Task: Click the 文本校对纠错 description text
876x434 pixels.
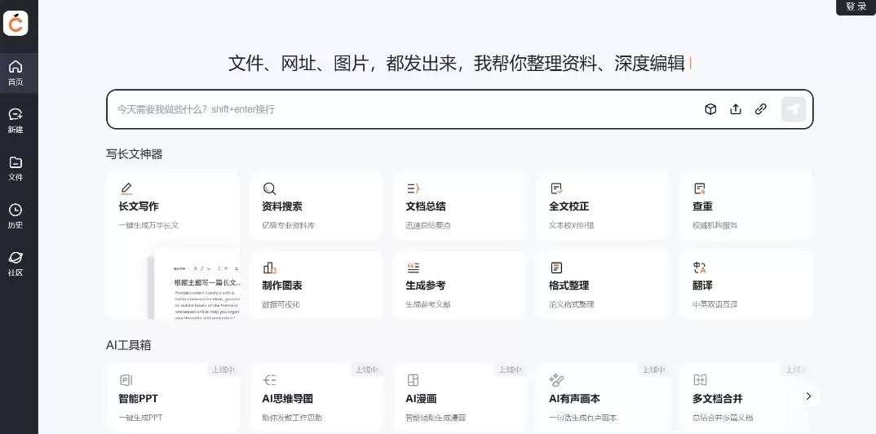Action: (572, 225)
